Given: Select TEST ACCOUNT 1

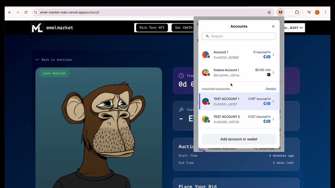Looking at the screenshot, I should point(239,101).
